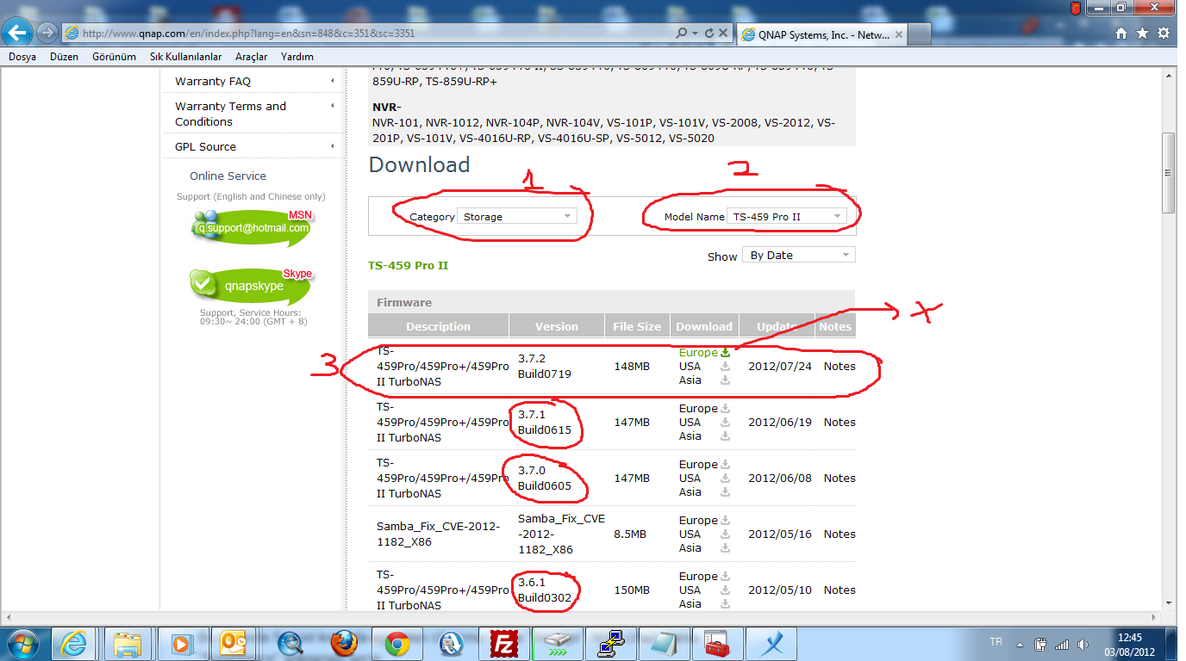Screen dimensions: 1186x661
Task: Open Notes for 2012/06/08 firmware
Action: [x=840, y=479]
